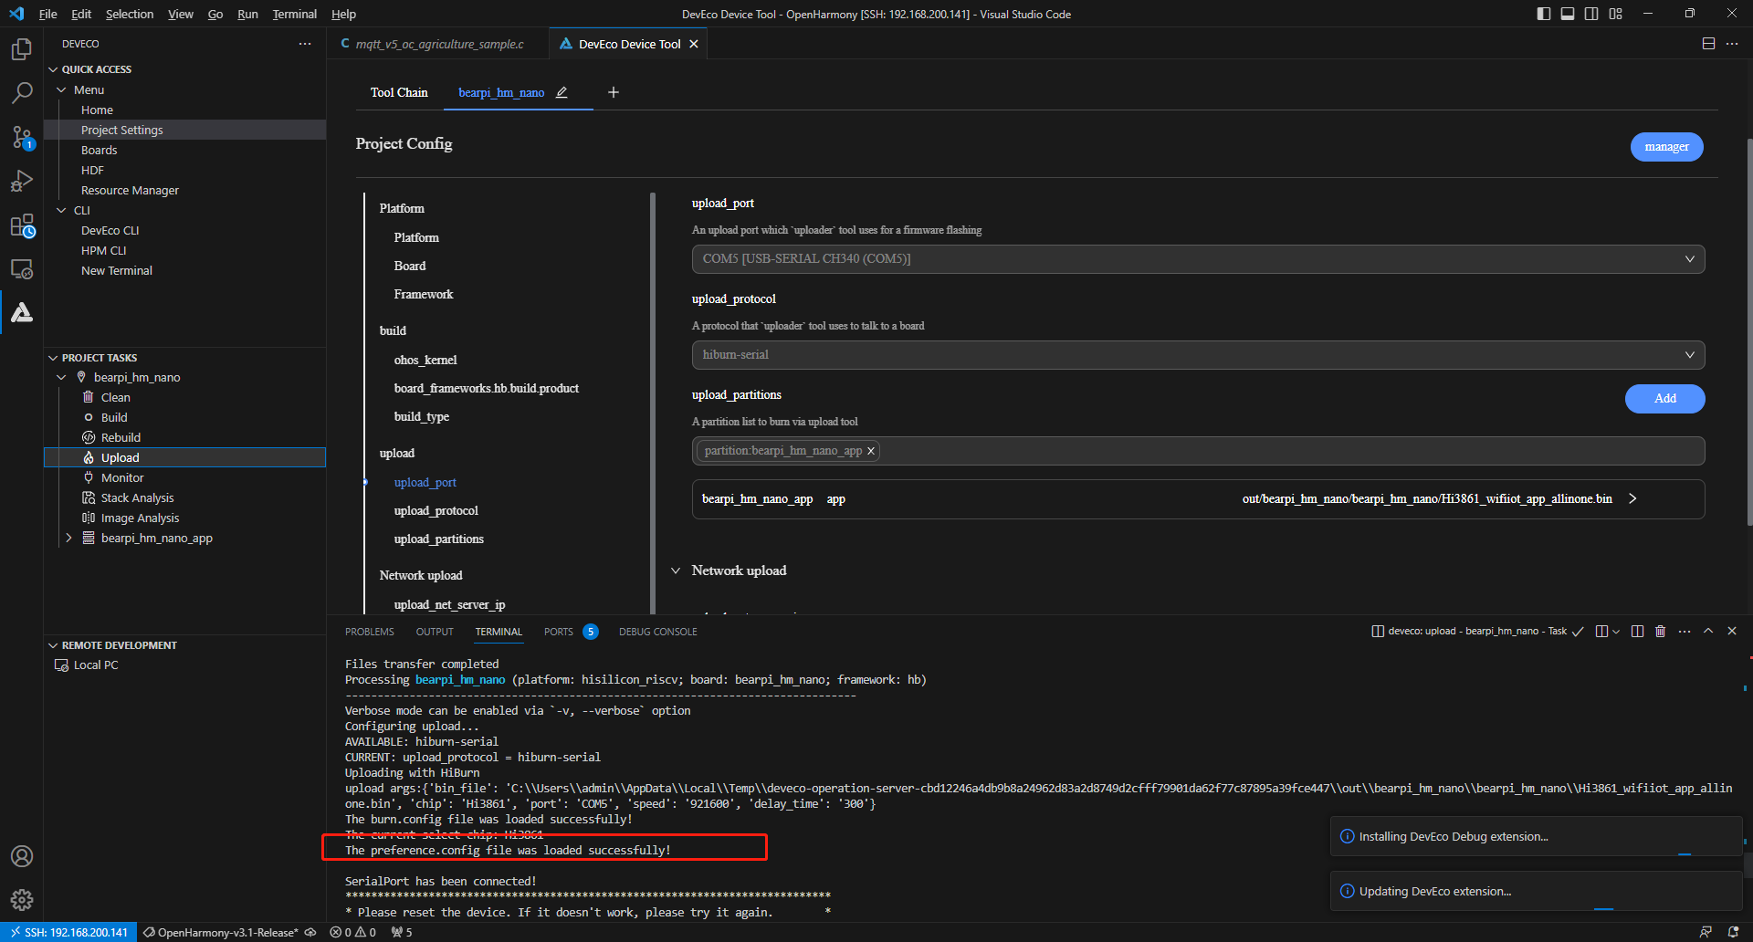
Task: Open the Source Control view
Action: [x=22, y=138]
